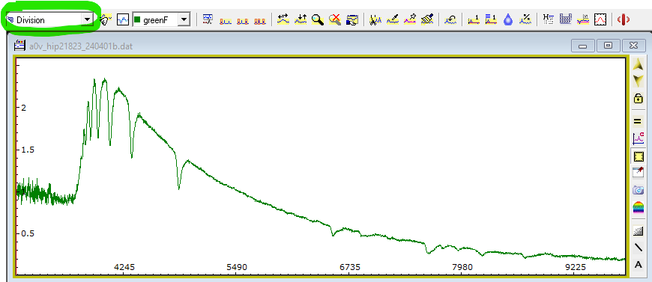652x282 pixels.
Task: Click the dropdown arrow next to Division
Action: click(x=87, y=19)
